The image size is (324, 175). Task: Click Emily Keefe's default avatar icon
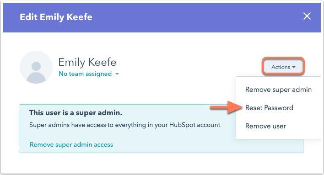pos(36,67)
